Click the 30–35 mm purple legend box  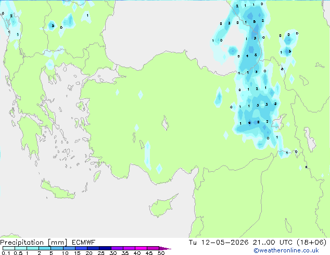[x=117, y=248]
